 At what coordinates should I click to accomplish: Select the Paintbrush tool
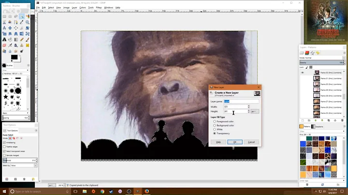click(x=28, y=40)
